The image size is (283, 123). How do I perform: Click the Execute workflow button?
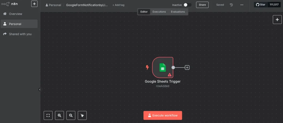coord(163,115)
